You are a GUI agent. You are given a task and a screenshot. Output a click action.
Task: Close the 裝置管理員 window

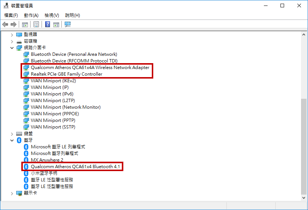[x=299, y=6]
